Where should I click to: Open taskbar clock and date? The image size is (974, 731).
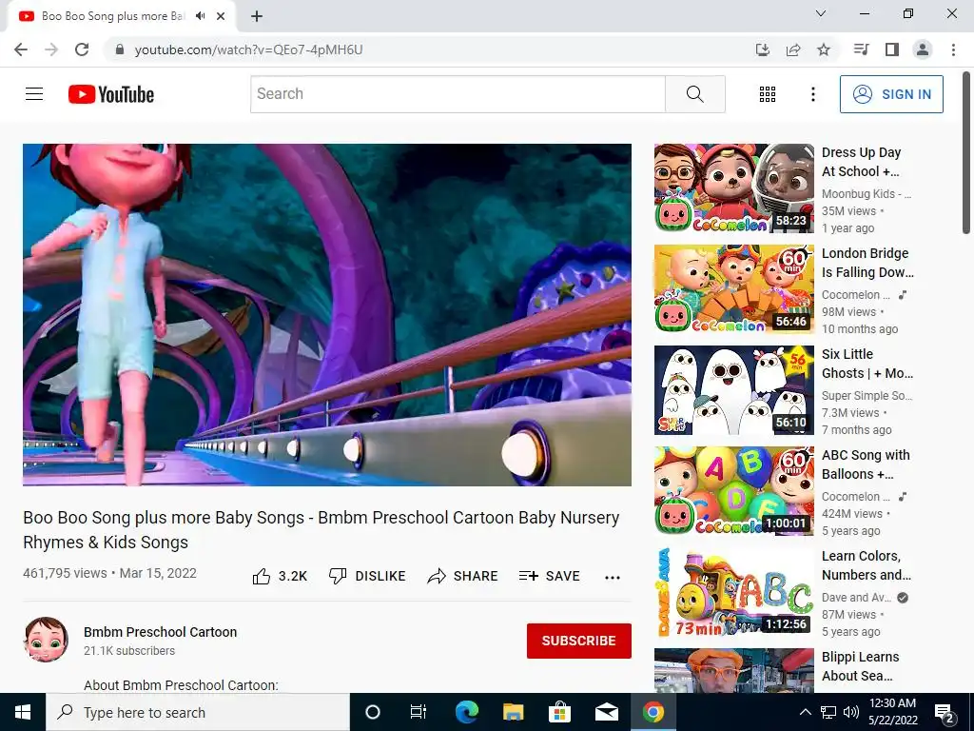click(x=892, y=712)
